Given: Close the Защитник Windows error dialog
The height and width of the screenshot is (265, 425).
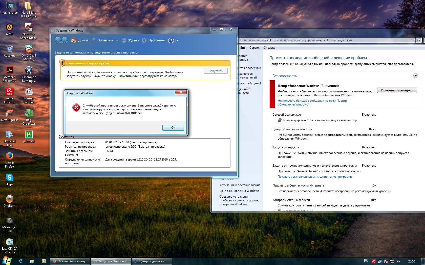Looking at the screenshot, I should [x=181, y=92].
